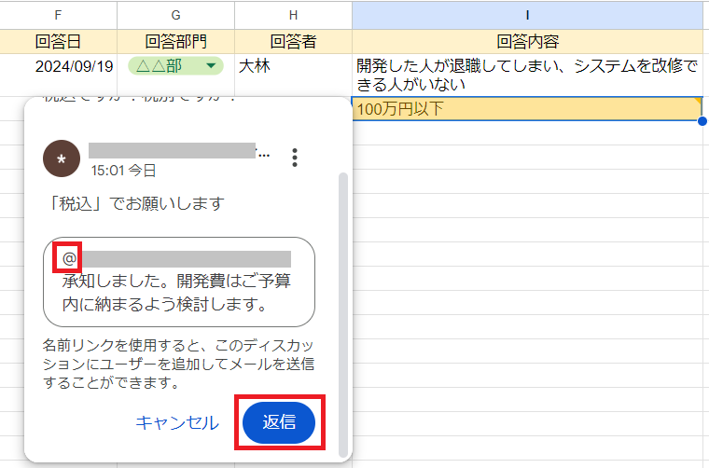Select column F header
The width and height of the screenshot is (709, 468).
(x=59, y=15)
